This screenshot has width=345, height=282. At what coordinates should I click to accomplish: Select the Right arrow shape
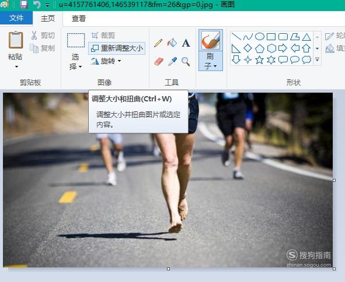(x=283, y=48)
